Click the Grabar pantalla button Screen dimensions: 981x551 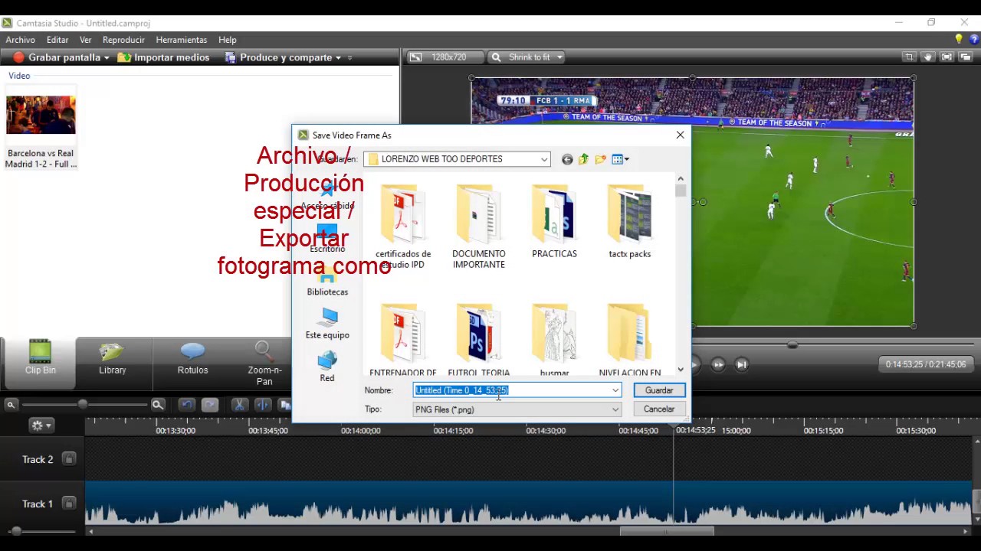[56, 57]
